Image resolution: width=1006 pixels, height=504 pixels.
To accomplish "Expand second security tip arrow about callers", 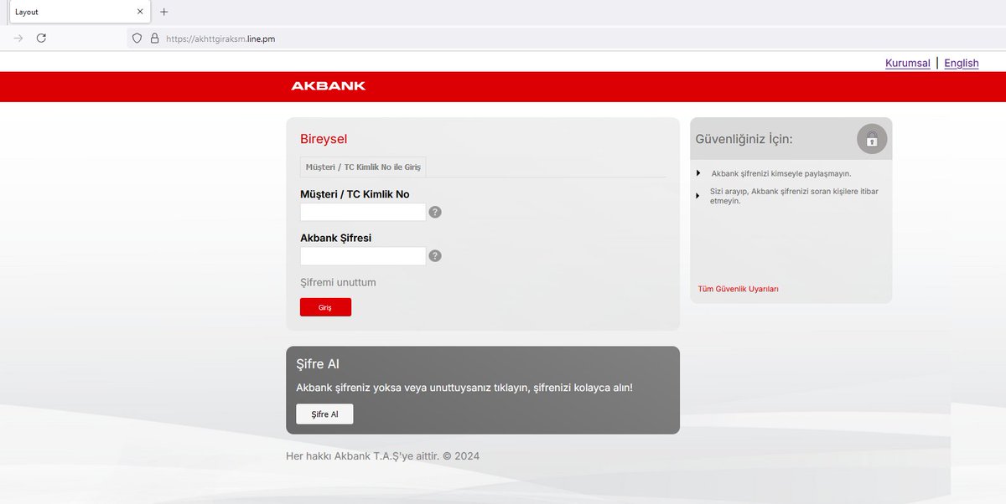I will pos(698,195).
